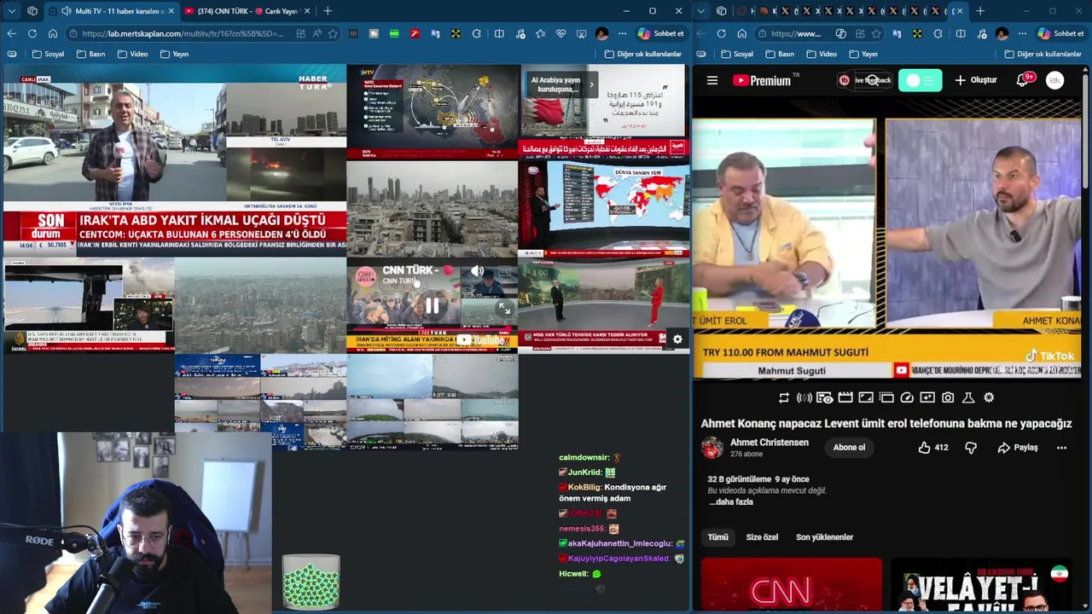The height and width of the screenshot is (614, 1092).
Task: Open profile avatar in left browser toolbar
Action: [602, 33]
